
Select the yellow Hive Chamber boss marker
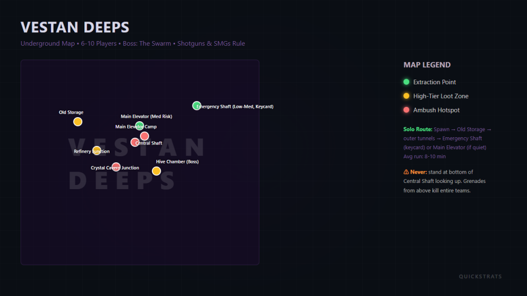pyautogui.click(x=156, y=171)
